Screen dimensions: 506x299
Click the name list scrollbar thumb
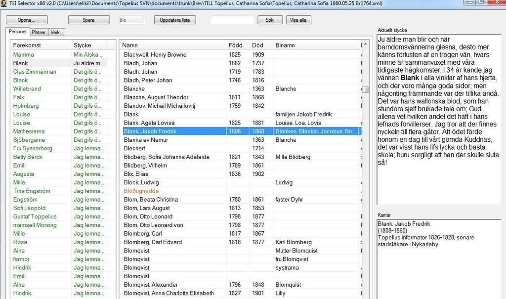[365, 89]
